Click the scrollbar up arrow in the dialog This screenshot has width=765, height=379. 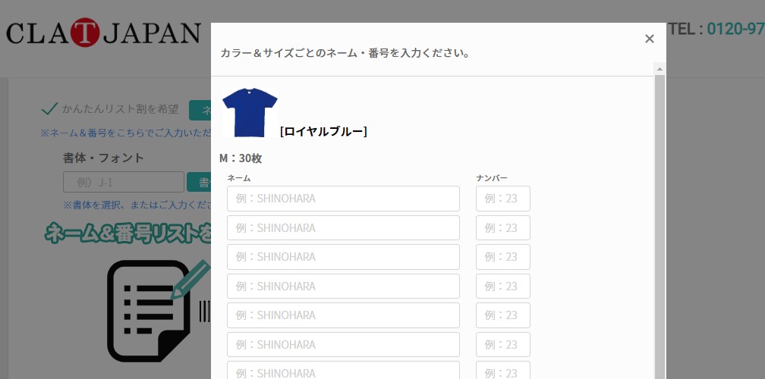point(660,70)
